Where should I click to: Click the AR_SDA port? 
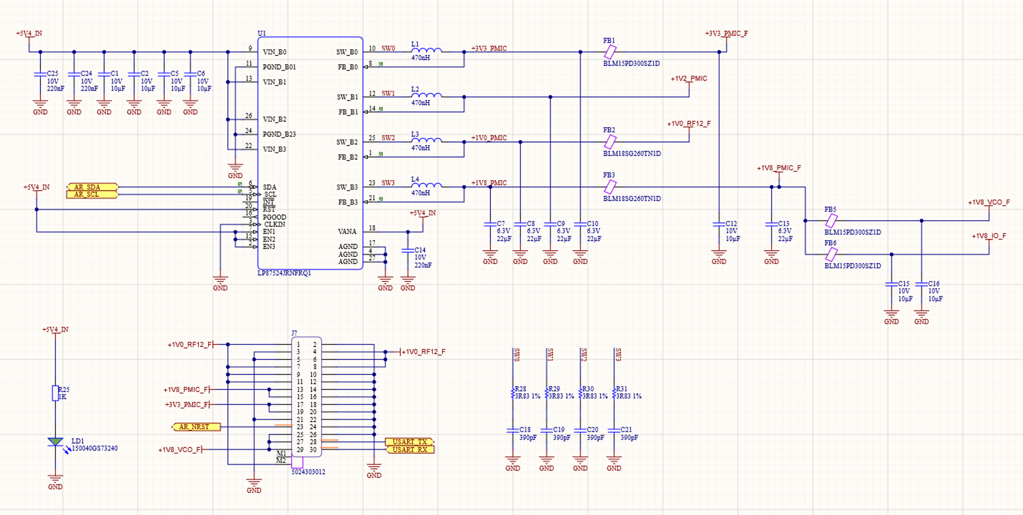[92, 187]
